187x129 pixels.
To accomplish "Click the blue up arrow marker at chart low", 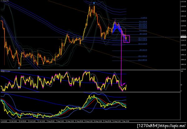I will [19, 68].
